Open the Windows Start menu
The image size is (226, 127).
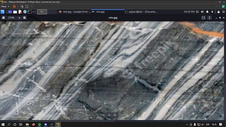pyautogui.click(x=3, y=125)
